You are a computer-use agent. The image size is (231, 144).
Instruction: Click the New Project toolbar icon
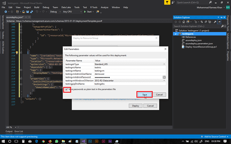(x=17, y=12)
